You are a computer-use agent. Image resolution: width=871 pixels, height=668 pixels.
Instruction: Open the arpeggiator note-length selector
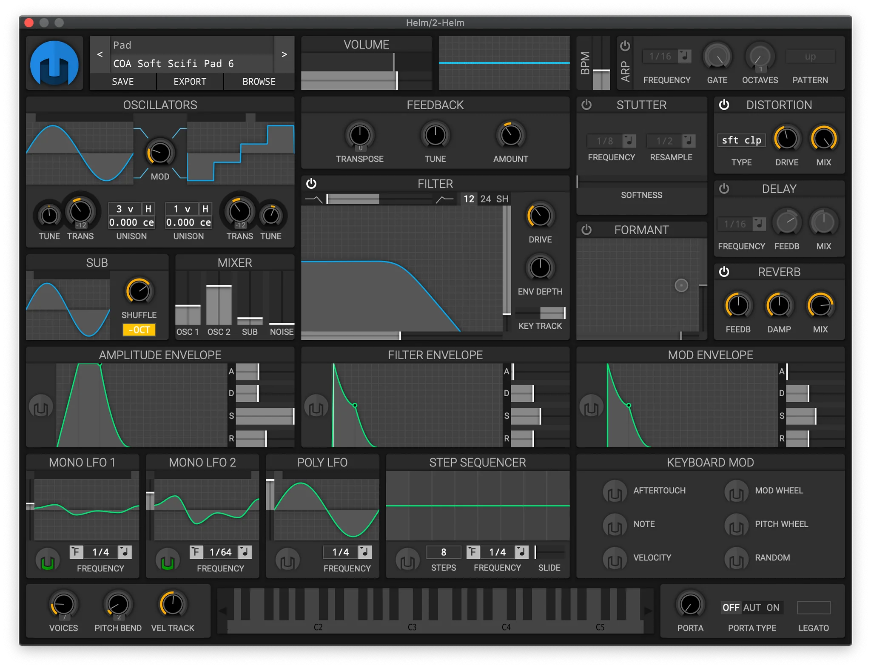(666, 56)
